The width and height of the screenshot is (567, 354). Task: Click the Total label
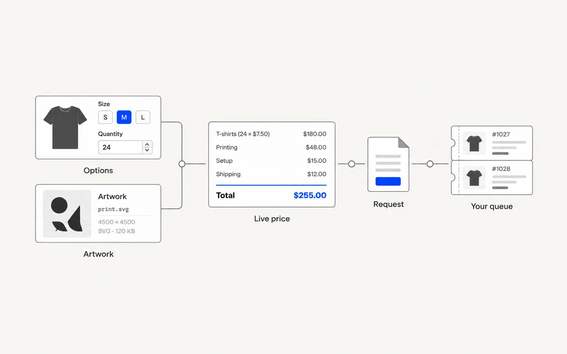pos(226,195)
